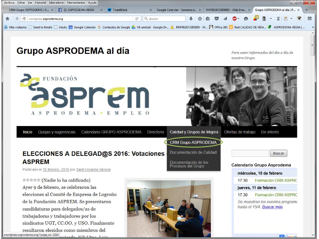Image resolution: width=319 pixels, height=239 pixels.
Task: Open Mi unidad Google Drive bookmark
Action: 150,27
